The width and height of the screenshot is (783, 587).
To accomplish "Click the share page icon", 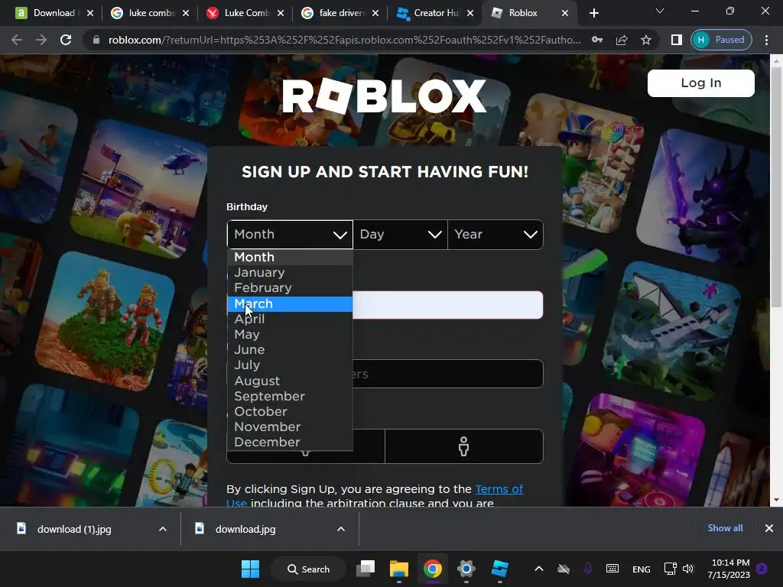I will [x=622, y=40].
